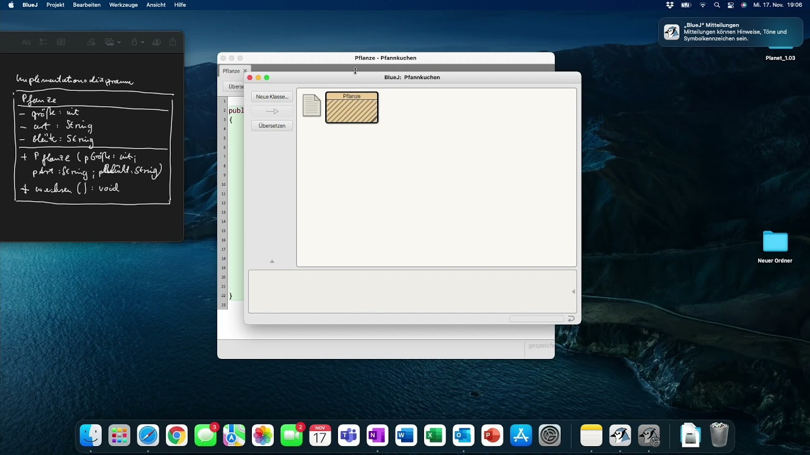This screenshot has height=455, width=810.
Task: Select the Pflanze class box in BlueJ
Action: click(352, 107)
